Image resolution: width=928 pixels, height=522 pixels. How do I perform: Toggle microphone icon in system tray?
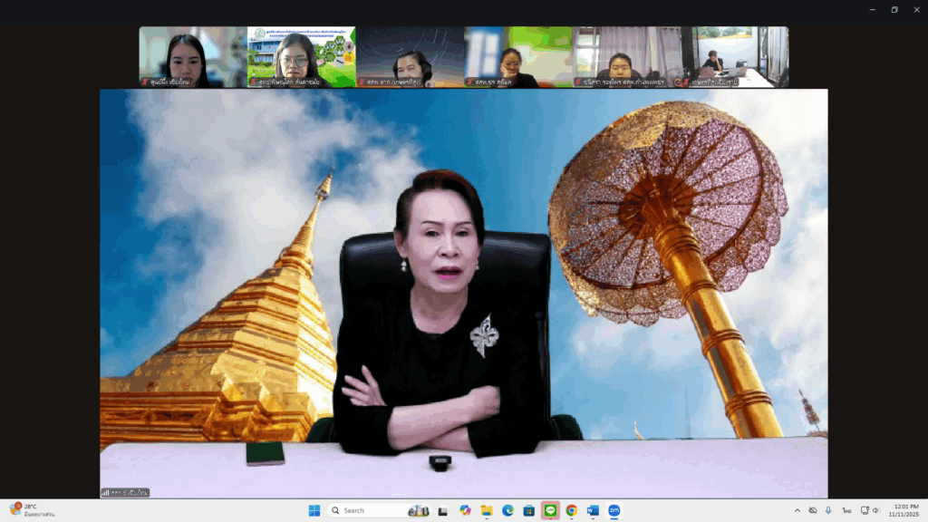pos(828,510)
